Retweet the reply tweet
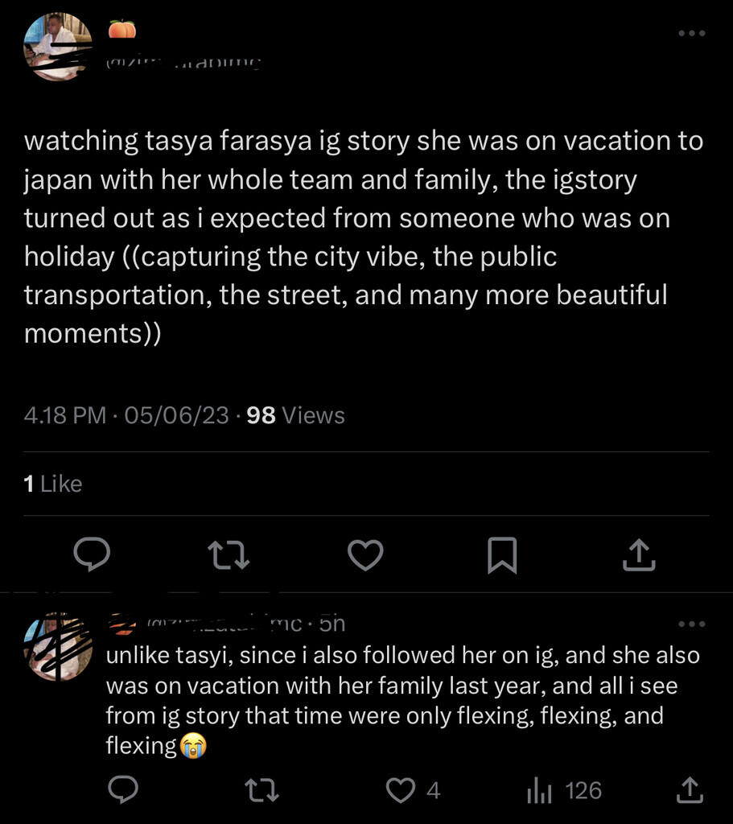 click(261, 790)
